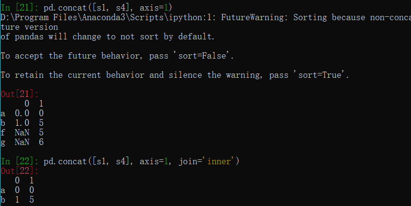Click the NaN value in row g

pyautogui.click(x=22, y=142)
